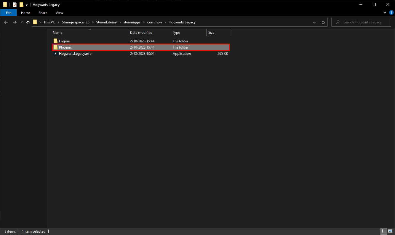395x235 pixels.
Task: Click the date 2/18/2023 13:04
Action: pyautogui.click(x=142, y=54)
